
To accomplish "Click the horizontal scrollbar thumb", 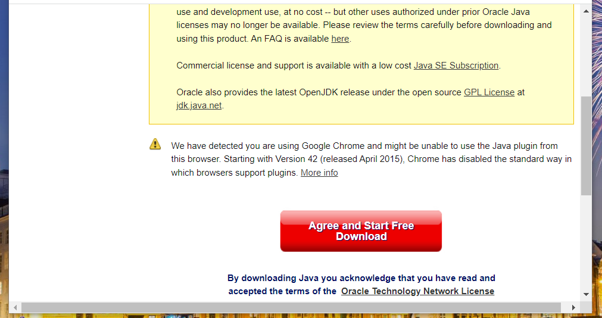I will pos(291,307).
